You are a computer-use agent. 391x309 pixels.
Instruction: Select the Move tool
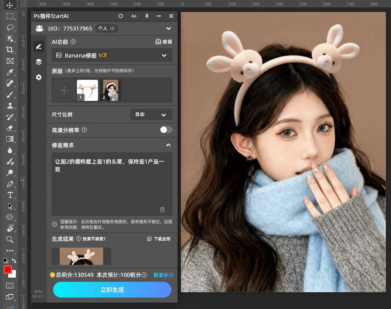tap(9, 6)
